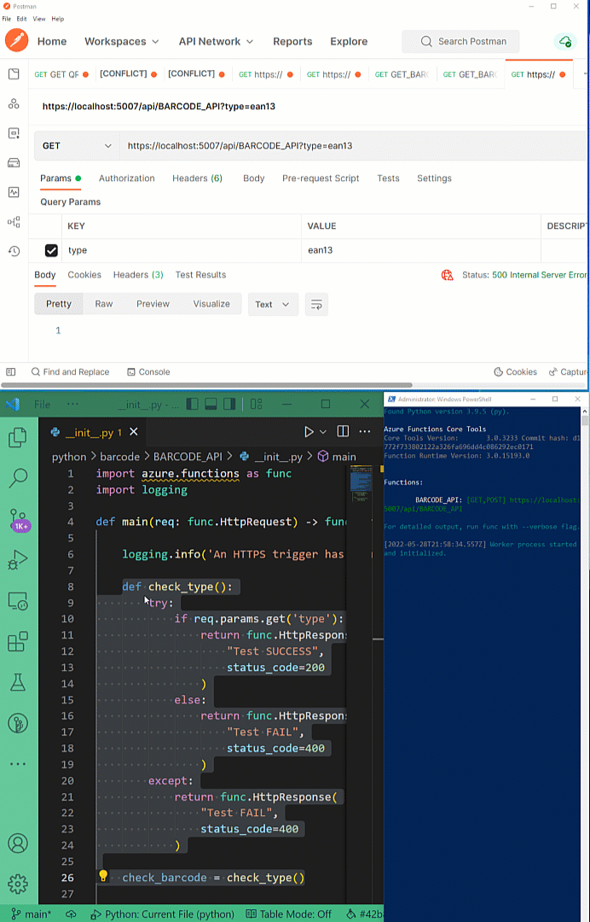590x922 pixels.
Task: Switch to request Headers (6) tab
Action: coord(197,178)
